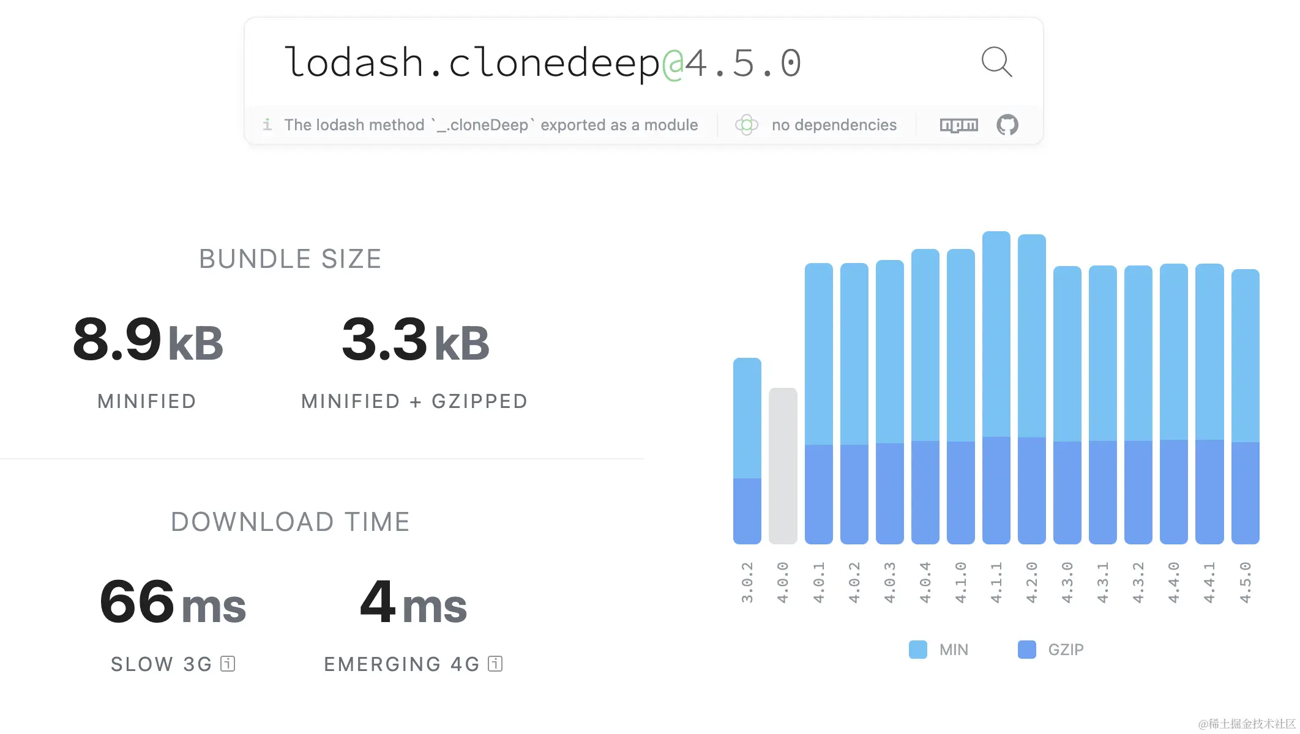Open the GitHub repository icon
This screenshot has width=1300, height=734.
point(1007,125)
